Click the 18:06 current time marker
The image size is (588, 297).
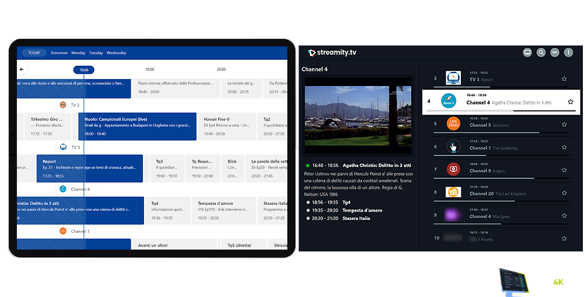pyautogui.click(x=84, y=70)
